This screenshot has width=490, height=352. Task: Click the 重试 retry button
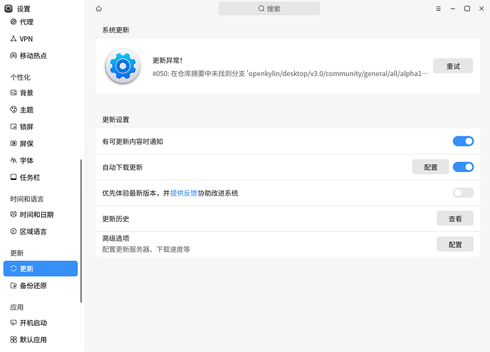[453, 65]
